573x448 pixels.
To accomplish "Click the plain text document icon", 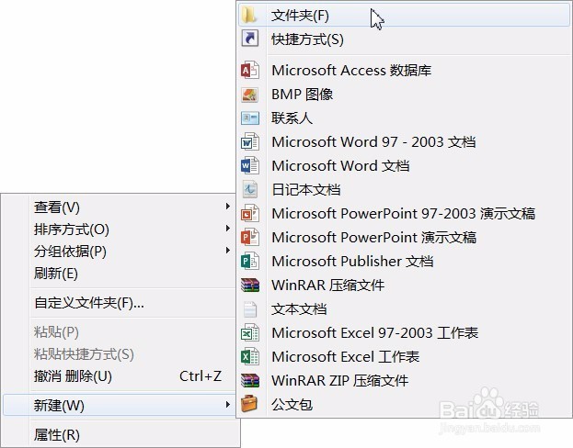I will (x=250, y=309).
